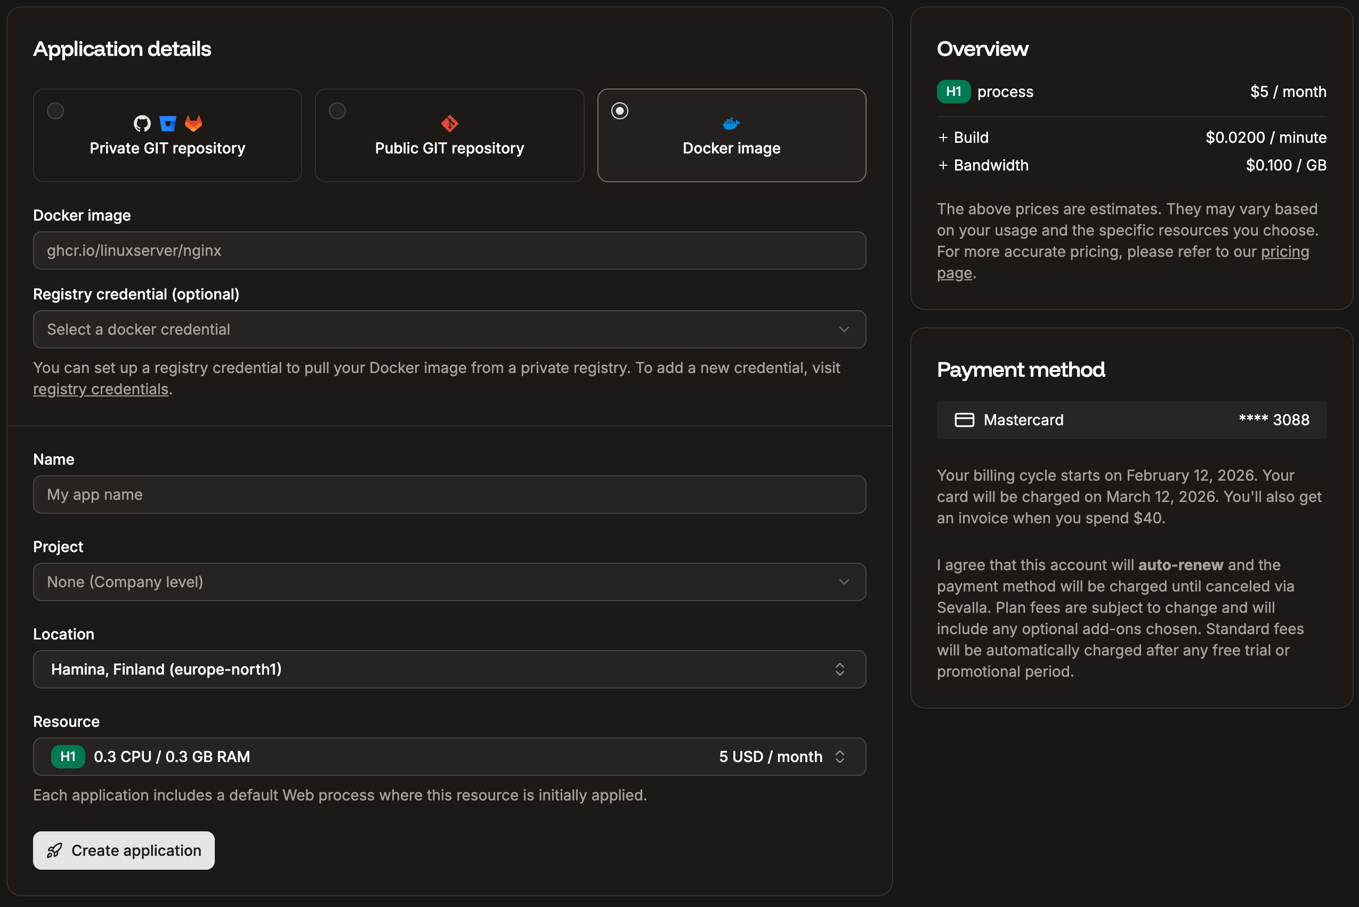1359x907 pixels.
Task: Select the Private GIT repository radio button
Action: 55,110
